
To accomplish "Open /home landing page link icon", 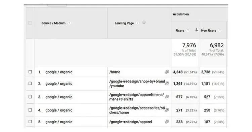I will [x=167, y=72].
